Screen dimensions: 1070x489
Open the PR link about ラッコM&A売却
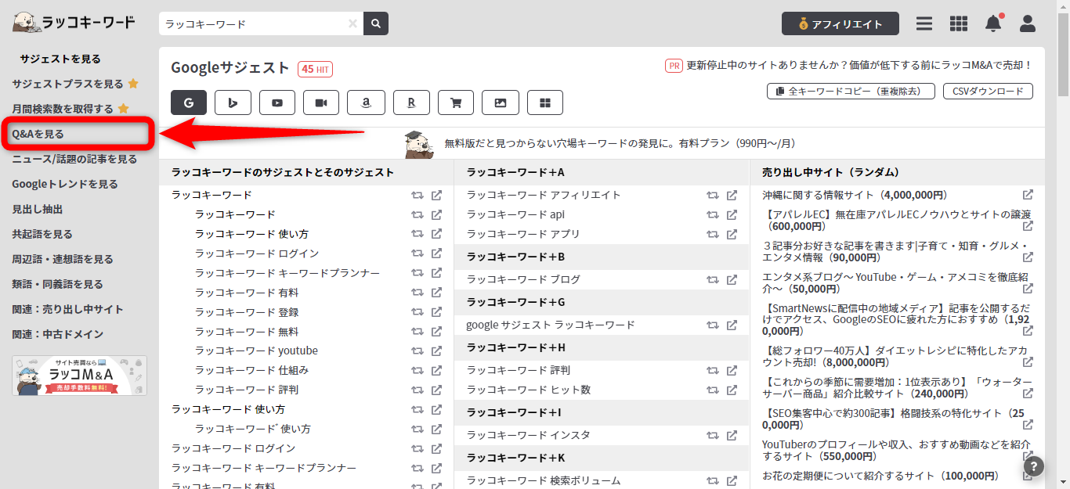[859, 66]
